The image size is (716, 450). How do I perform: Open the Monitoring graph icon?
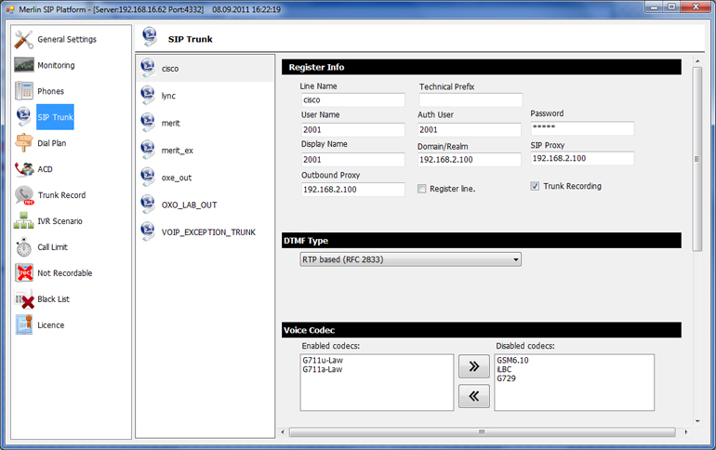[x=24, y=65]
